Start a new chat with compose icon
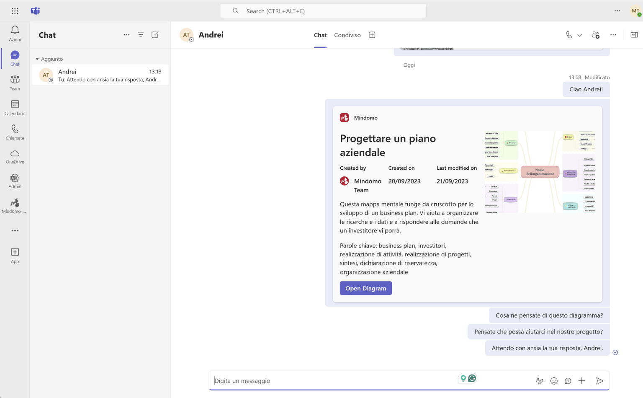Image resolution: width=643 pixels, height=398 pixels. [155, 35]
